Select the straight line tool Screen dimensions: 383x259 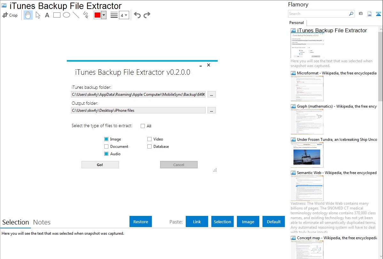(x=76, y=15)
